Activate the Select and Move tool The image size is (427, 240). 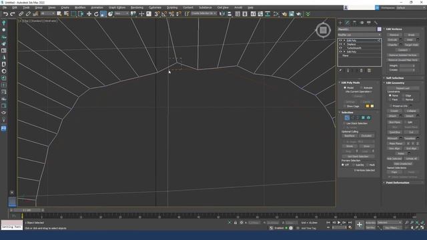89,14
